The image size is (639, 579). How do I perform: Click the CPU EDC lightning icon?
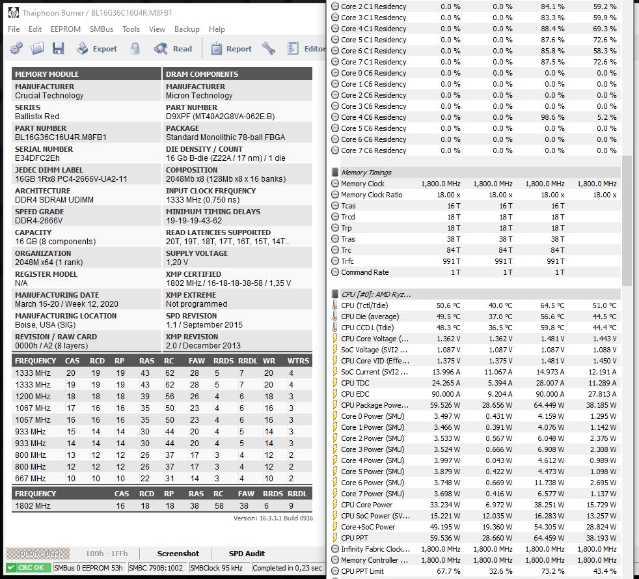335,393
